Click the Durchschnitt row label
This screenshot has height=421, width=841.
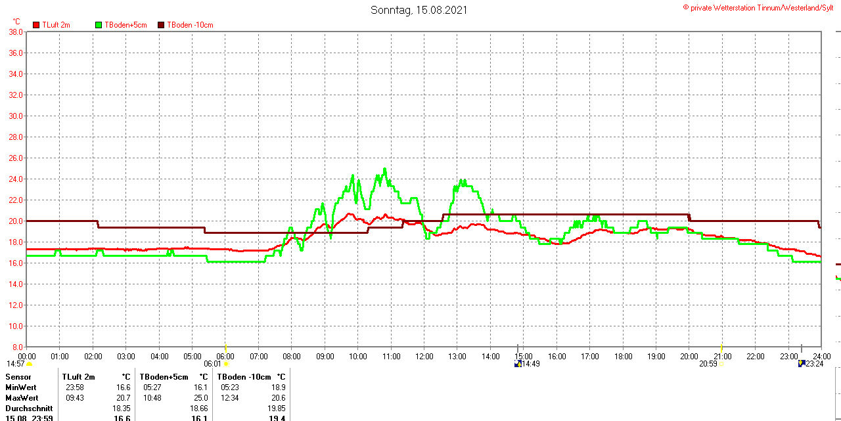[29, 409]
